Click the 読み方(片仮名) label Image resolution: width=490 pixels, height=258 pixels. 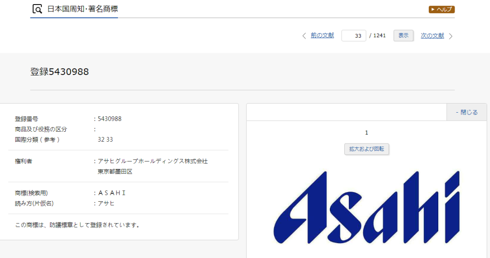click(34, 203)
